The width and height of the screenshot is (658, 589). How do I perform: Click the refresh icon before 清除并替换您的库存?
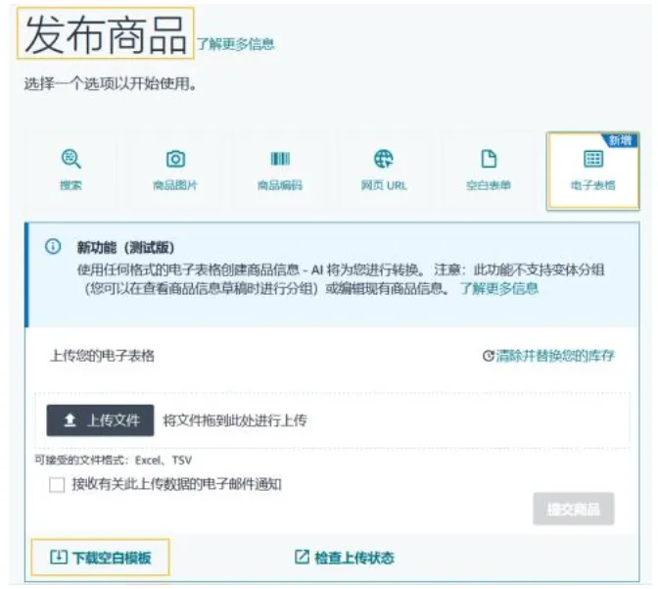point(488,356)
